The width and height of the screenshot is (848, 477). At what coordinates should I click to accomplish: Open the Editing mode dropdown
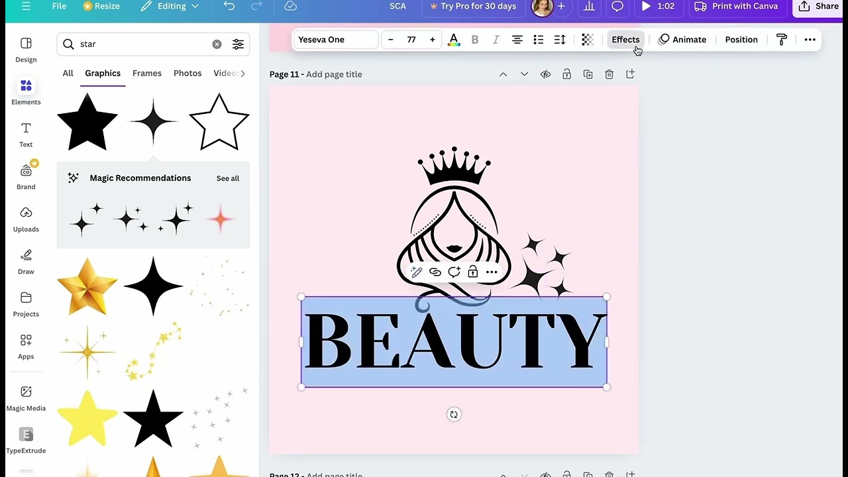(170, 6)
